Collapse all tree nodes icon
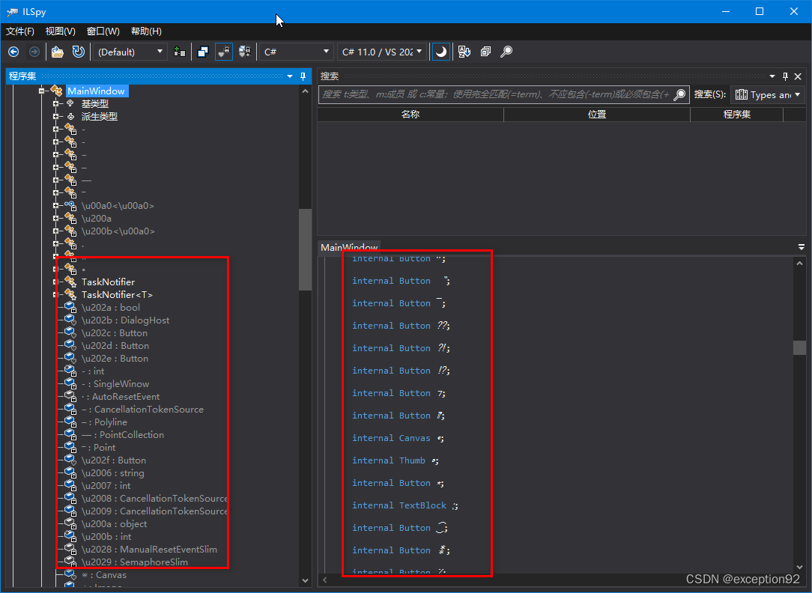Viewport: 812px width, 593px height. point(485,52)
